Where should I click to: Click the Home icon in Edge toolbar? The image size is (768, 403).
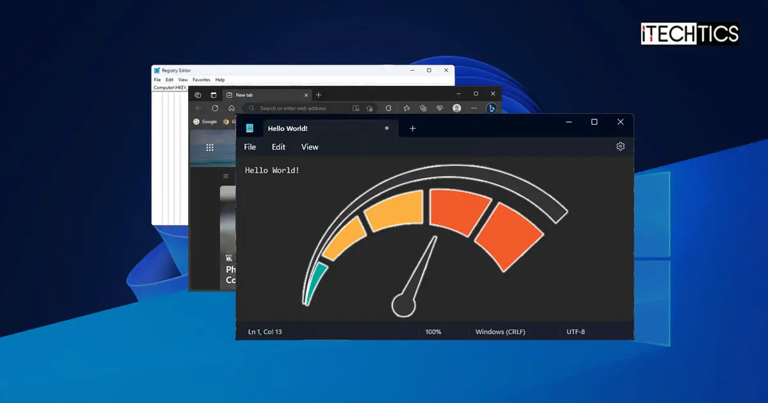[232, 107]
